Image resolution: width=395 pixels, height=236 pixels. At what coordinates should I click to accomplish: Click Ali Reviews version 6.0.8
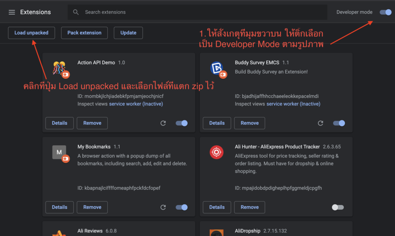tap(111, 231)
